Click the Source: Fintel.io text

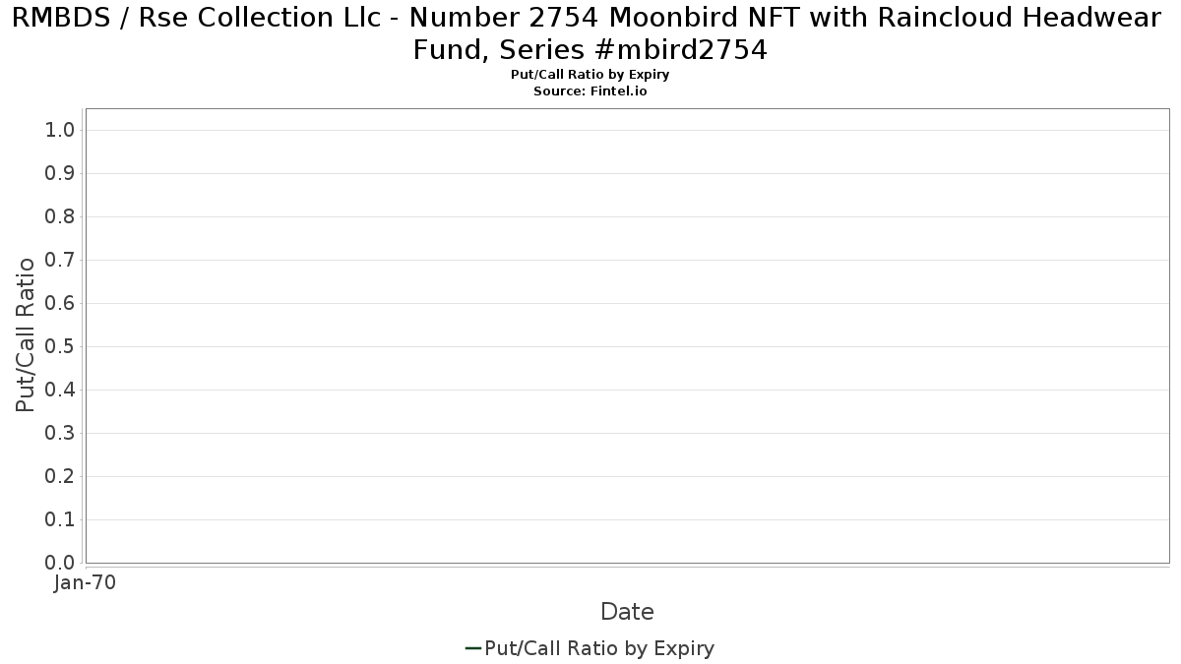click(x=590, y=91)
